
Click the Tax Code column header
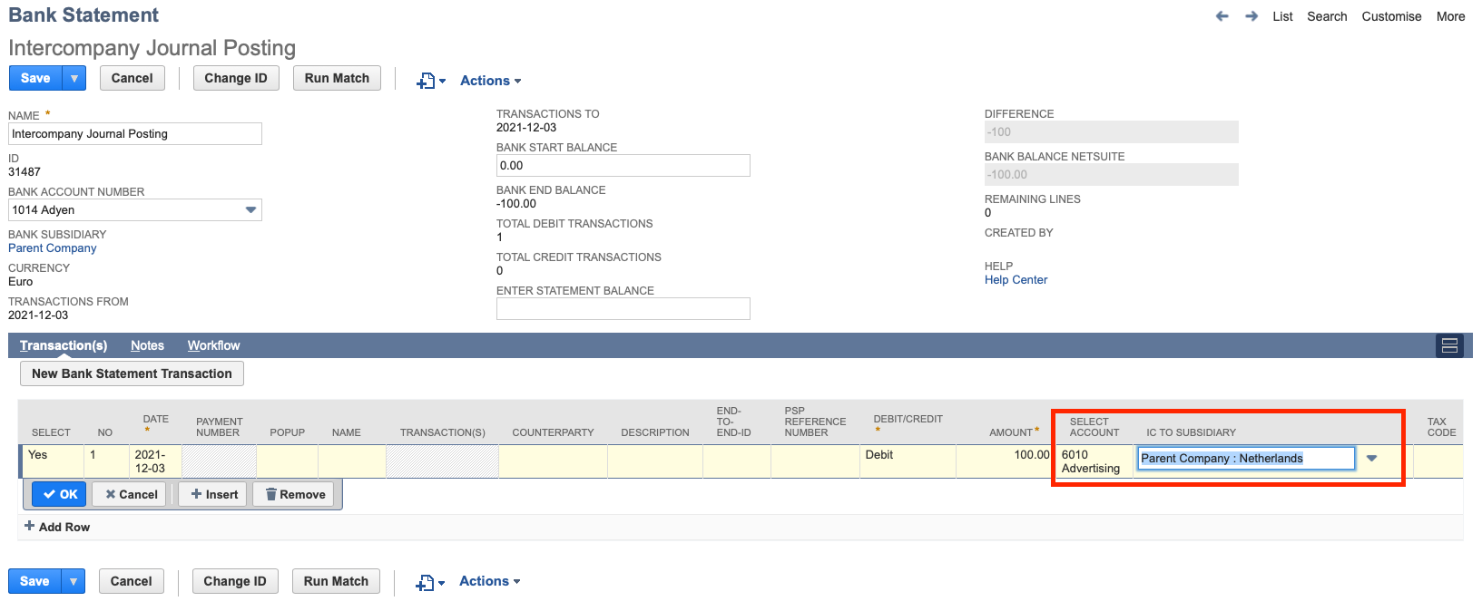[x=1441, y=427]
